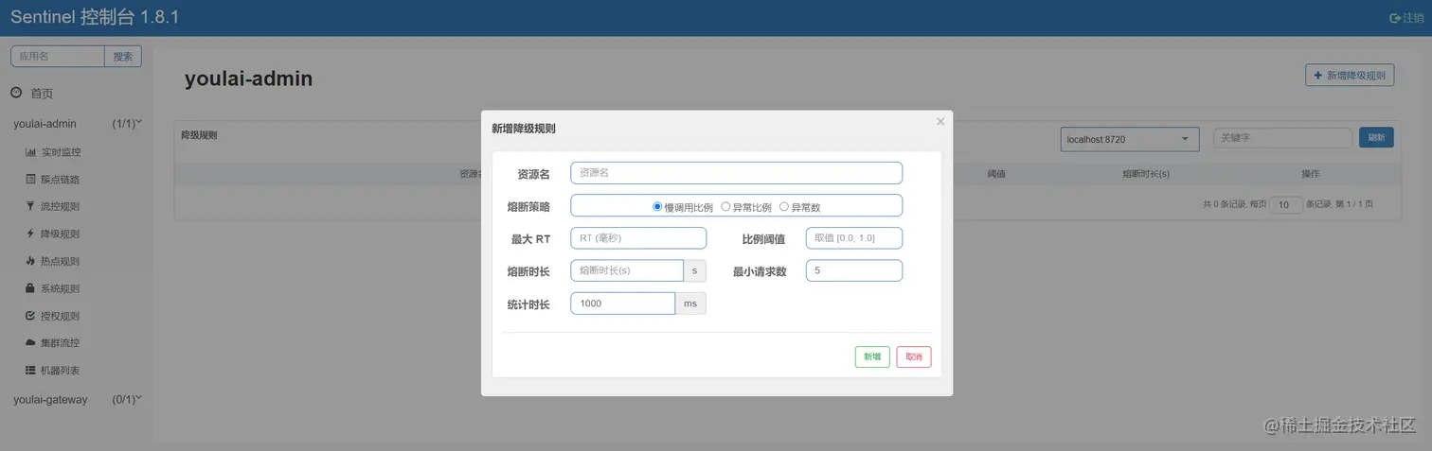The image size is (1432, 451).
Task: Close the 新增降级规则 dialog with X
Action: point(940,122)
